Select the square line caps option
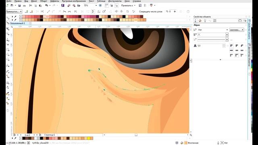Viewport: 258px width, 145px height. [231, 50]
